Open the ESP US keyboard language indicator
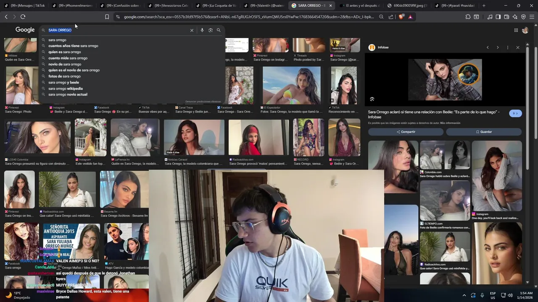 [493, 295]
